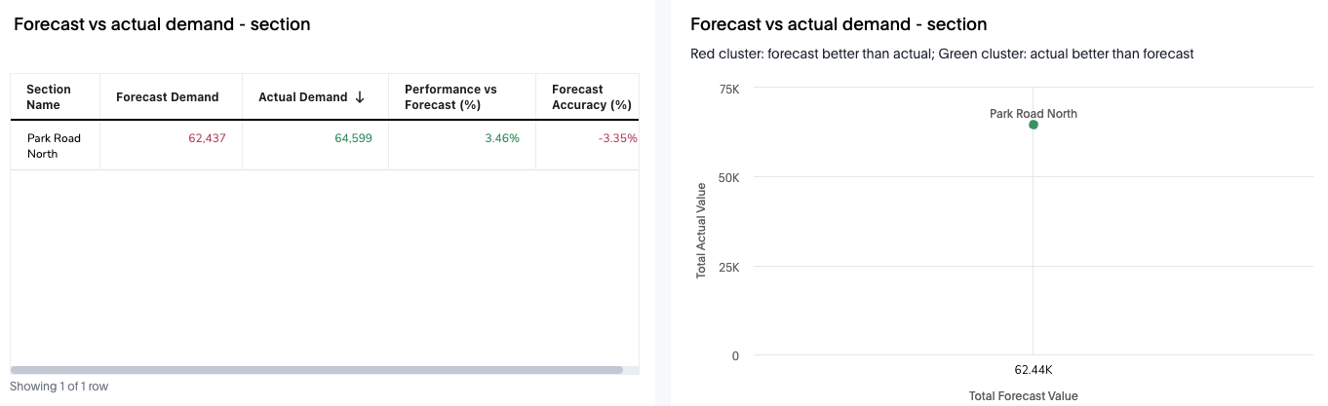Screen dimensions: 1328x406
Task: Click the 62,437 forecast demand value
Action: [x=207, y=138]
